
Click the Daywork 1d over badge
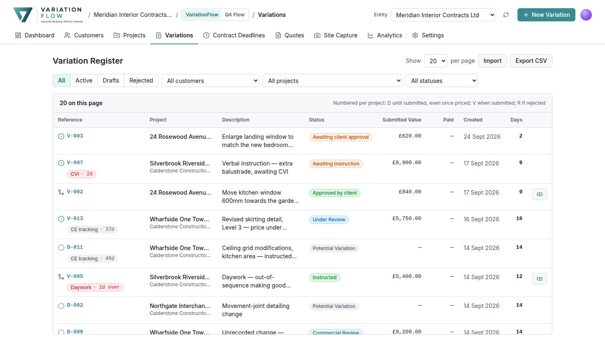95,287
